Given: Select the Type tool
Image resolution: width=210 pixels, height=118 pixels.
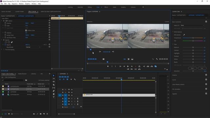Looking at the screenshot, I should click(54, 97).
